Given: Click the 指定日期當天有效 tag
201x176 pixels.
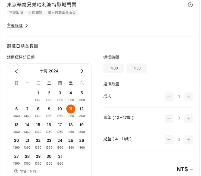Looking at the screenshot, I should 62,13.
